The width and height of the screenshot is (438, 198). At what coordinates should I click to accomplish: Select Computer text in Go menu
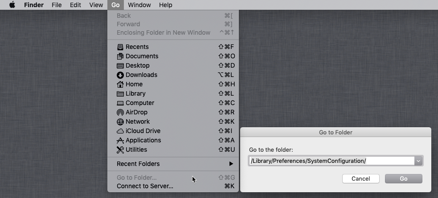140,103
